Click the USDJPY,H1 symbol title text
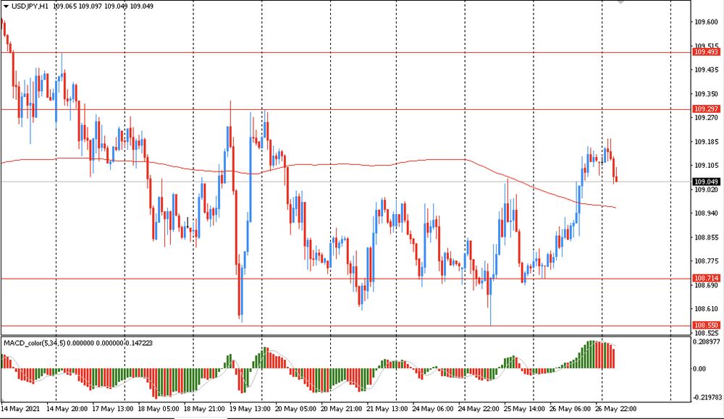 tap(30, 6)
